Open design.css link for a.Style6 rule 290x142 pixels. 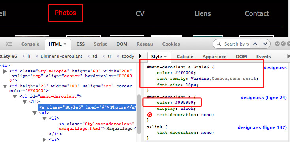[x=275, y=68]
